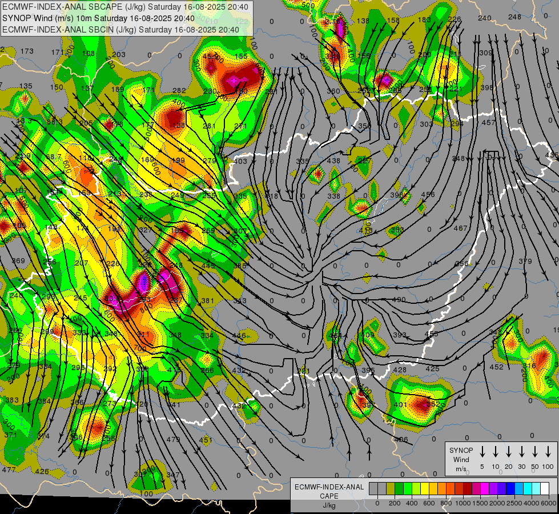Select the white CAPE legend swatch
The width and height of the screenshot is (559, 514).
tap(545, 488)
